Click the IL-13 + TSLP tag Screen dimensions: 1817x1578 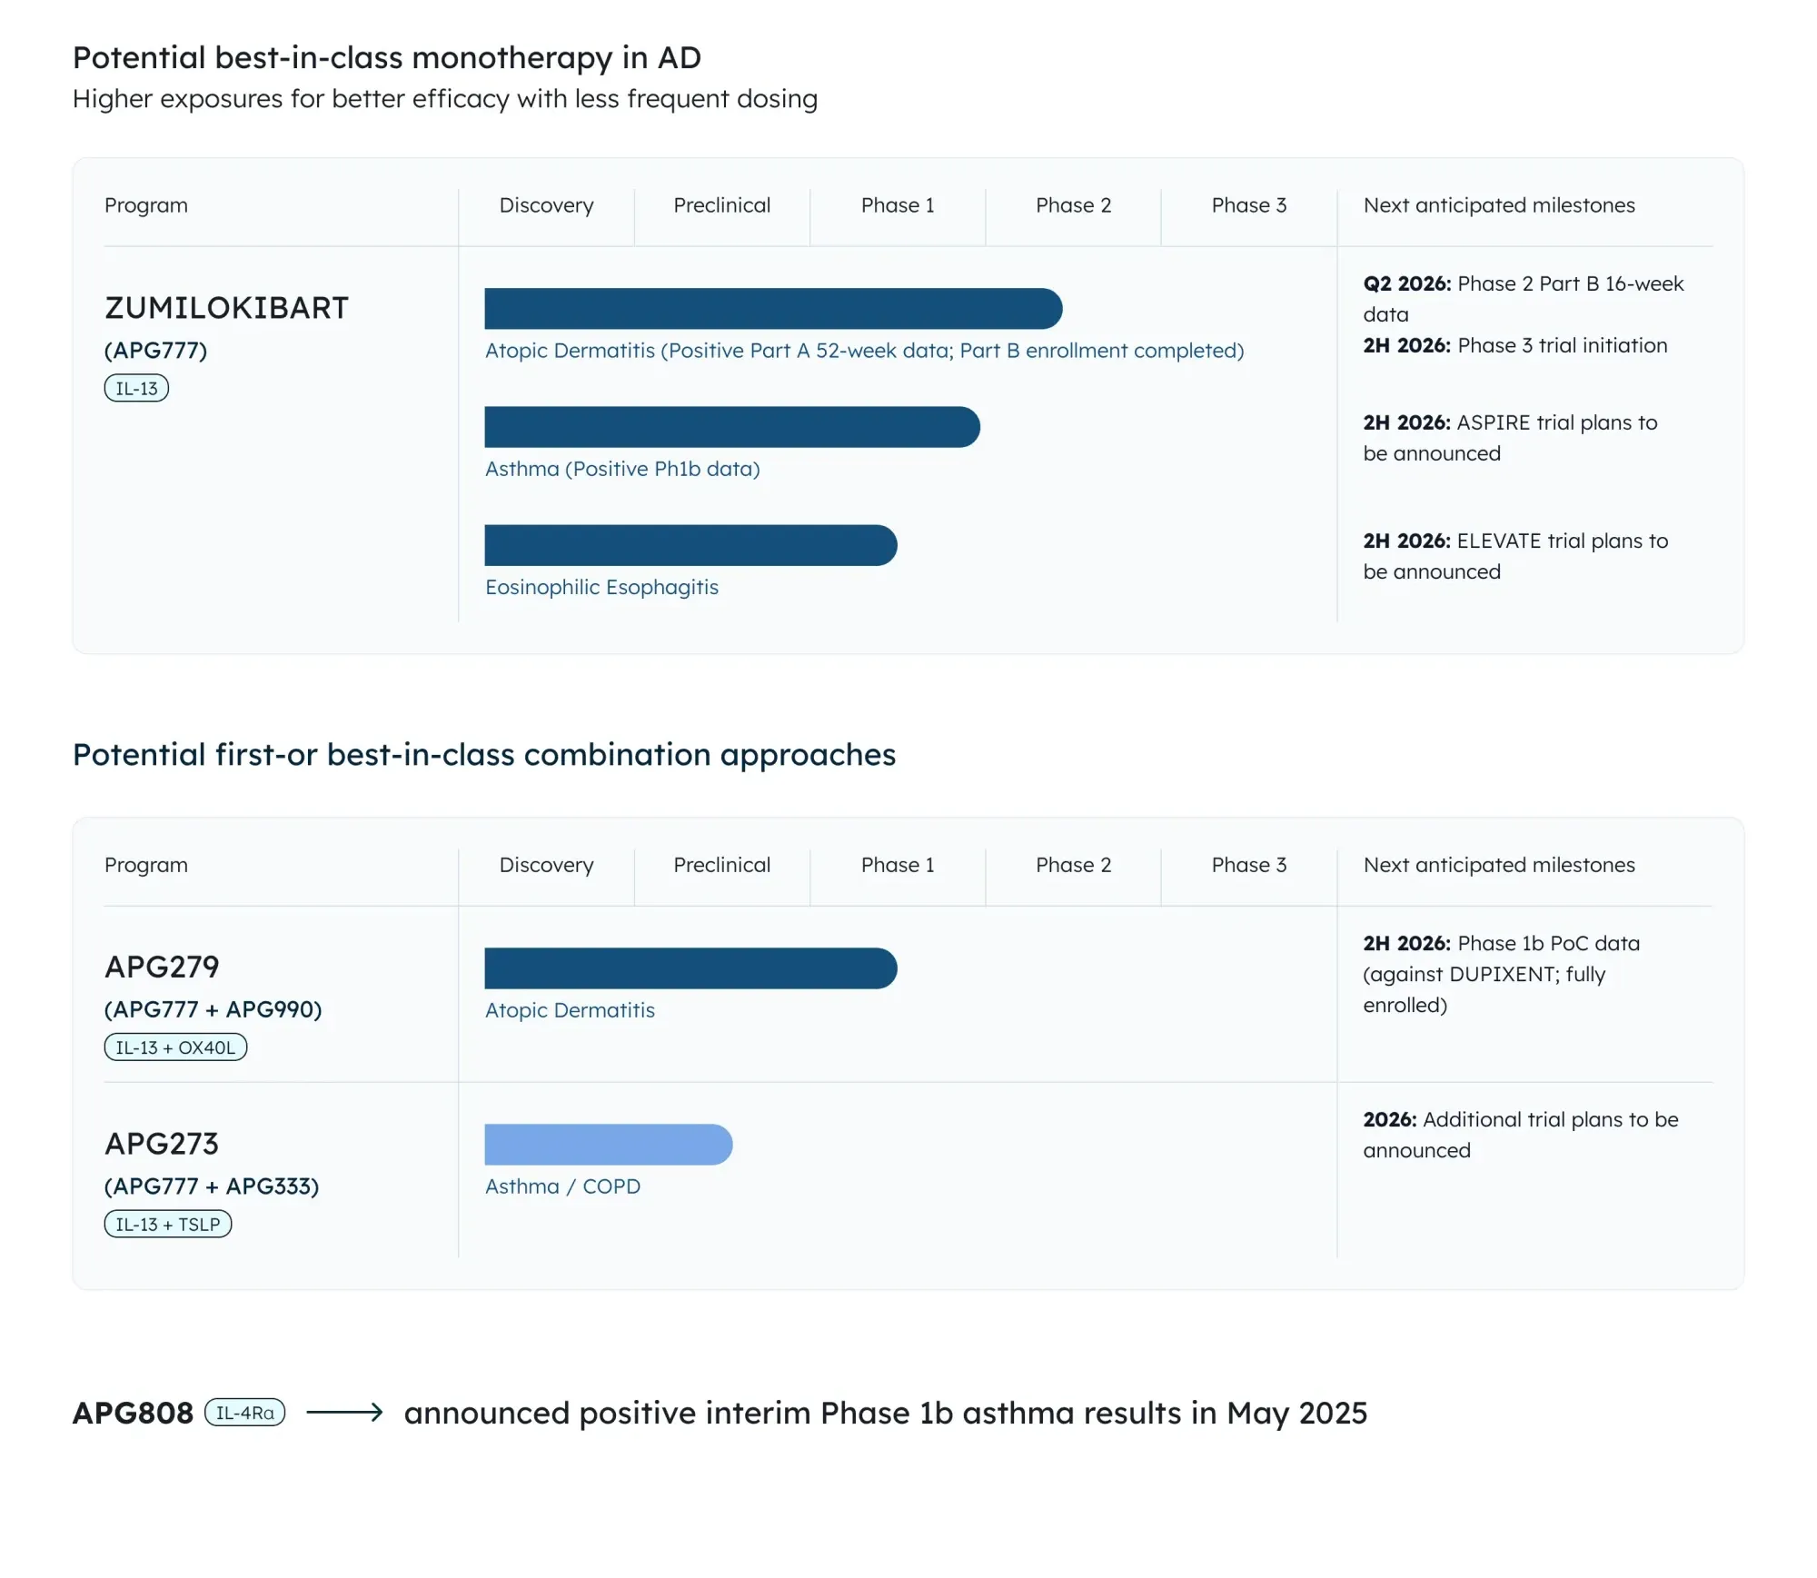click(x=168, y=1225)
